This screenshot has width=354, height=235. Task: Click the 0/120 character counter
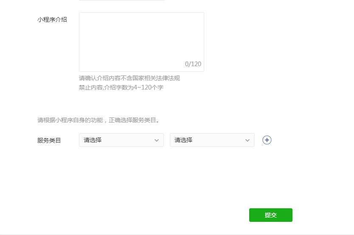point(193,64)
